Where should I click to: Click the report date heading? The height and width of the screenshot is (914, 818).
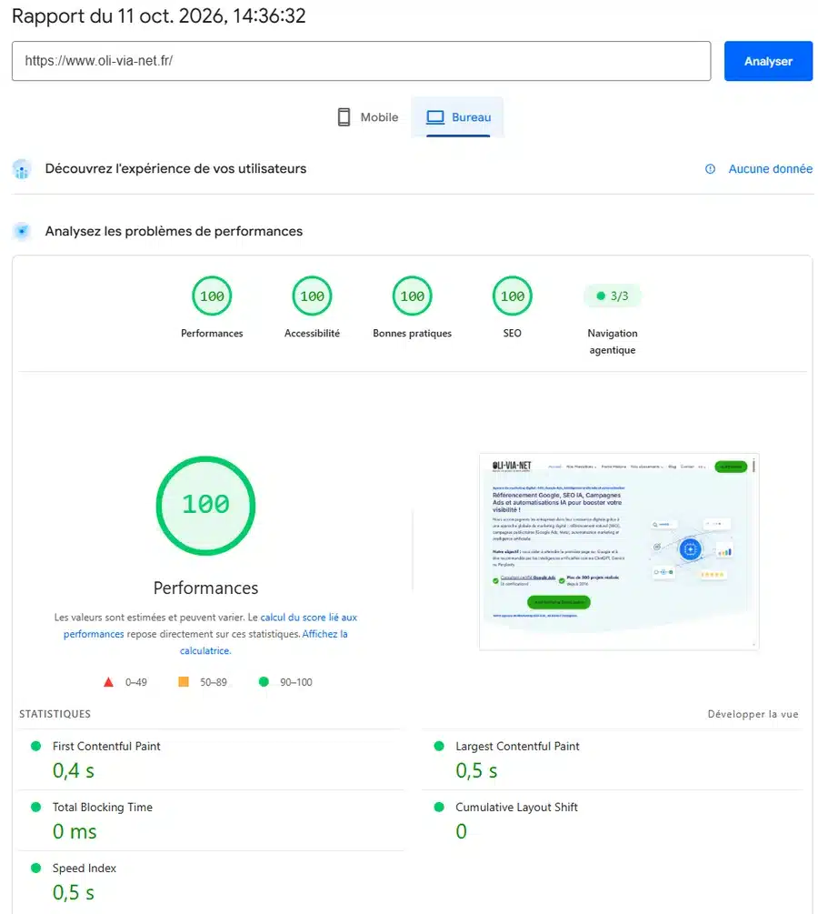tap(158, 15)
